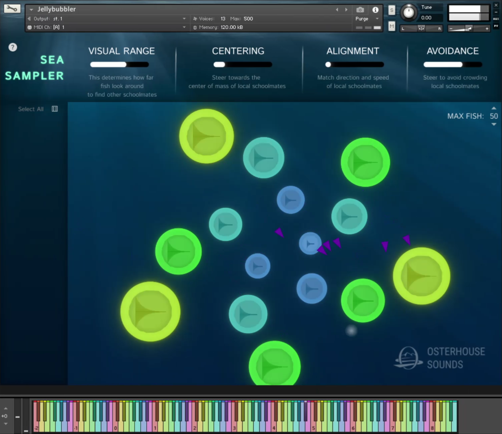Viewport: 502px width, 434px height.
Task: Increase MAX FISH with the up arrow
Action: [x=494, y=108]
